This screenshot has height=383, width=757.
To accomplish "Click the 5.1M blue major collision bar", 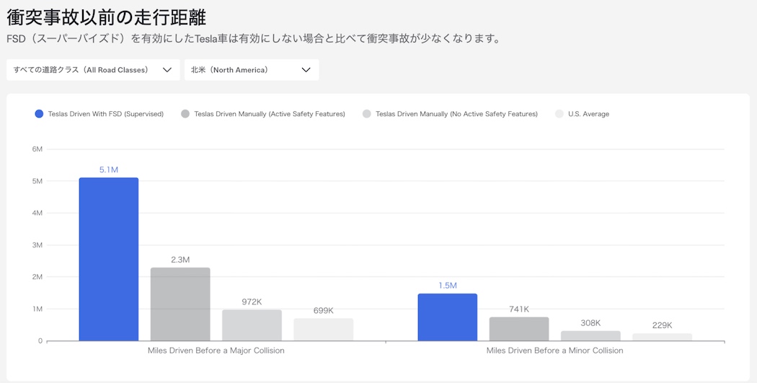I will pos(109,259).
